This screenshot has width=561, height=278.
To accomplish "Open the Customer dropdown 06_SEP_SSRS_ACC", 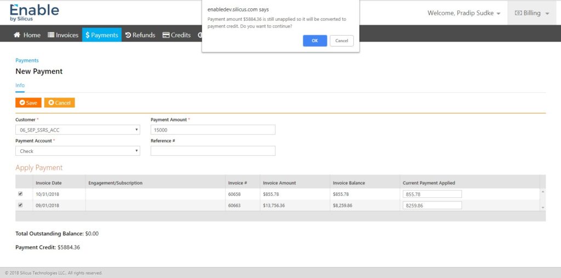I will point(78,130).
